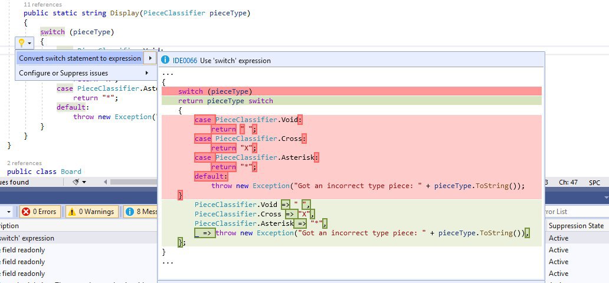The height and width of the screenshot is (283, 609).
Task: Open the Error List scope dropdown
Action: pyautogui.click(x=7, y=212)
